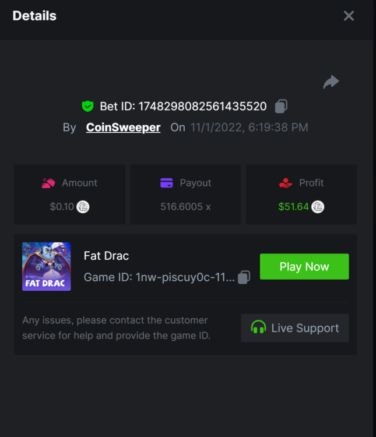
Task: Click the pink Amount icon
Action: [48, 183]
